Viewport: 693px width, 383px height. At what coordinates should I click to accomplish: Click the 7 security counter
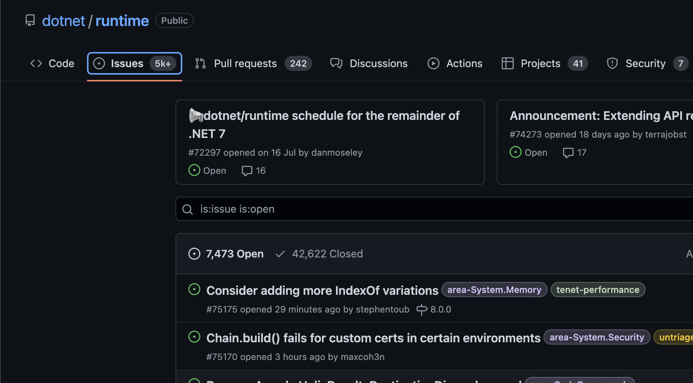(681, 63)
